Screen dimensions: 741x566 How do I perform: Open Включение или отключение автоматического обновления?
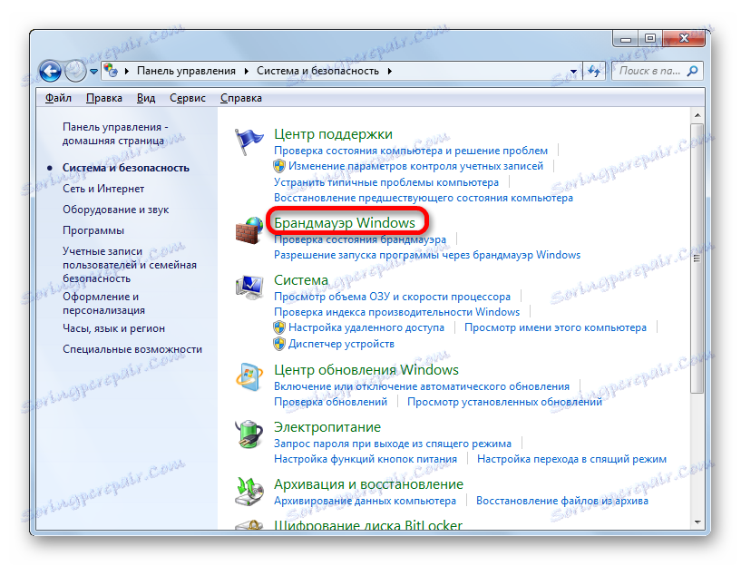click(x=422, y=386)
